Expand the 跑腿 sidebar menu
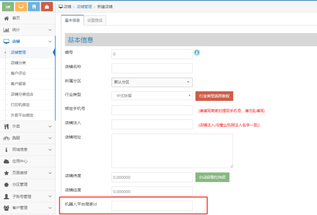 [x=27, y=138]
